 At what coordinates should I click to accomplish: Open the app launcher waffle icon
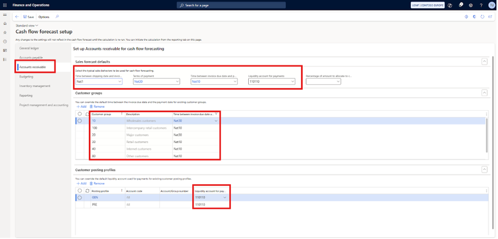pyautogui.click(x=5, y=5)
